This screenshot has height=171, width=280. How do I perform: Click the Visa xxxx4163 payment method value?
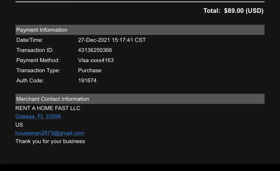pyautogui.click(x=96, y=60)
